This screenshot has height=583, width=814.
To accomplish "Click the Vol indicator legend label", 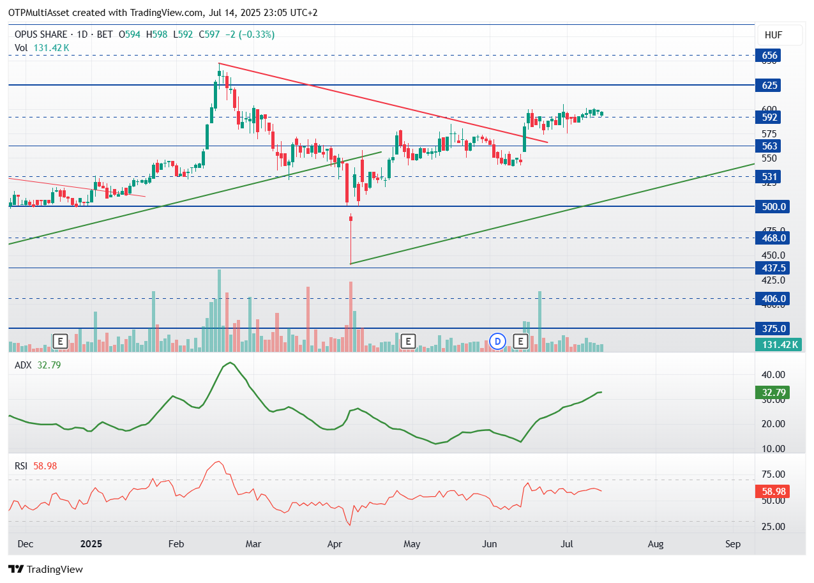I will [21, 47].
